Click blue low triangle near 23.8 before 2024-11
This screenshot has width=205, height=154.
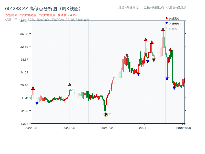coord(138,74)
